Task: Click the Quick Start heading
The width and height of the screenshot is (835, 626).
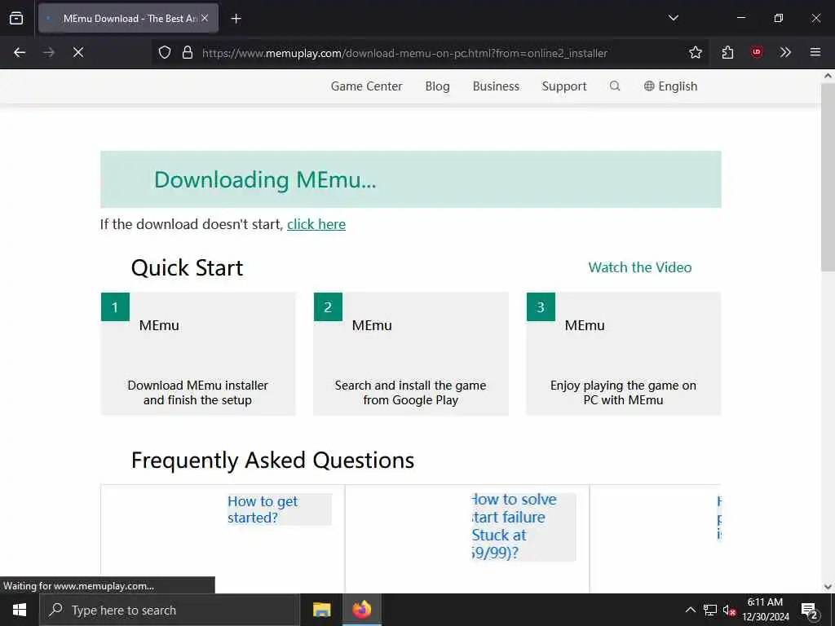Action: click(x=187, y=267)
